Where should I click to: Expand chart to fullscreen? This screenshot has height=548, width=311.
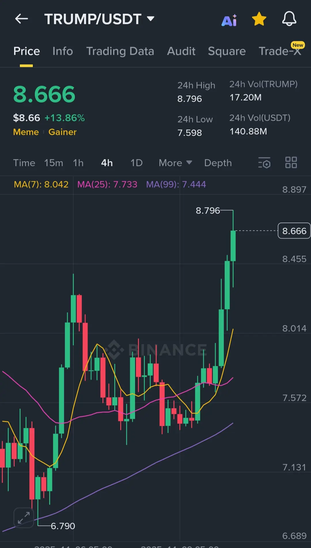tap(24, 518)
